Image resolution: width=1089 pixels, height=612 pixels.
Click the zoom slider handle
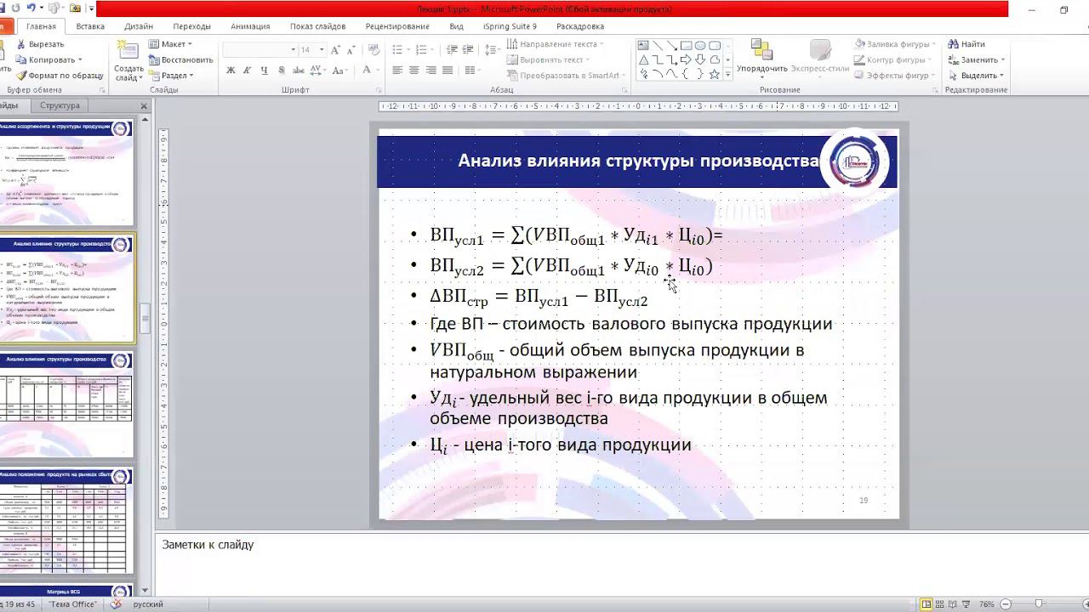pos(1039,604)
